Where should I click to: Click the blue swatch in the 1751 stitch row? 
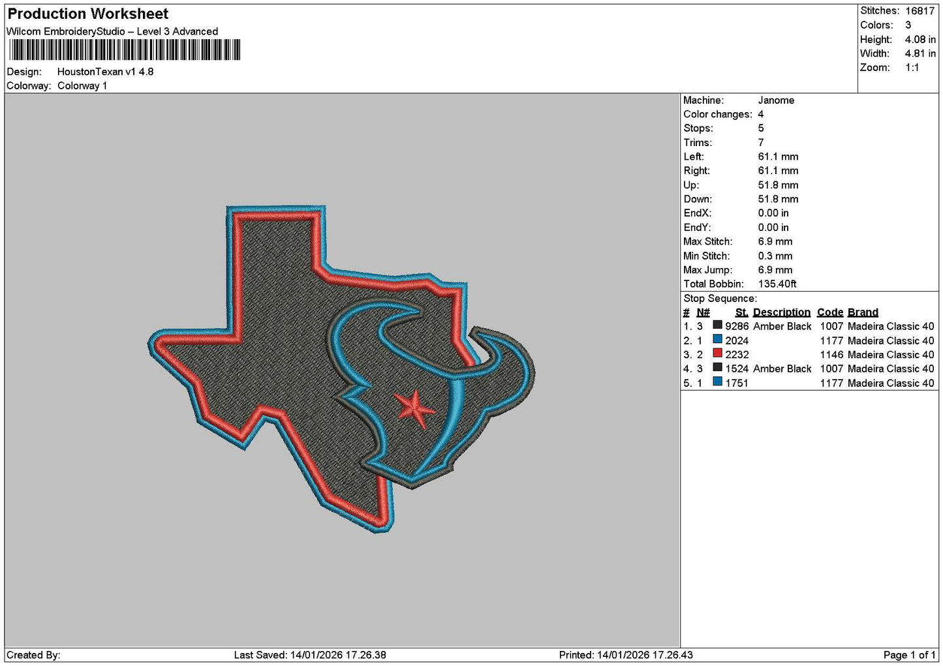pos(717,382)
